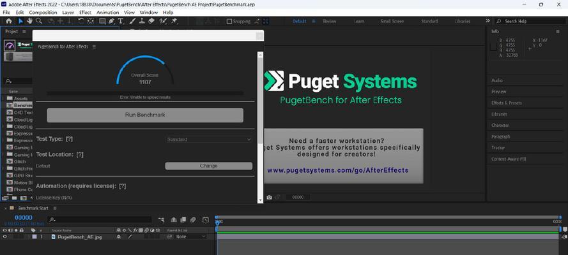Image resolution: width=568 pixels, height=255 pixels.
Task: Select the Hand tool
Action: pyautogui.click(x=29, y=21)
